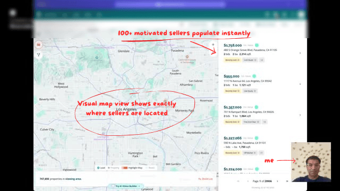Expand the 1117 N Avenue 64 listing chevron
The image size is (340, 191).
pos(300,84)
